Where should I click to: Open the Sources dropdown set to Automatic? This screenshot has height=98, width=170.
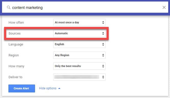[x=79, y=33]
